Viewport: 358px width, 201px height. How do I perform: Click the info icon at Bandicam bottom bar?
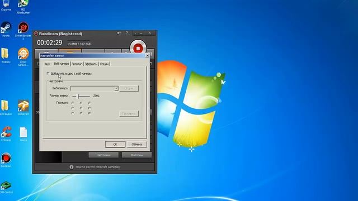[71, 167]
